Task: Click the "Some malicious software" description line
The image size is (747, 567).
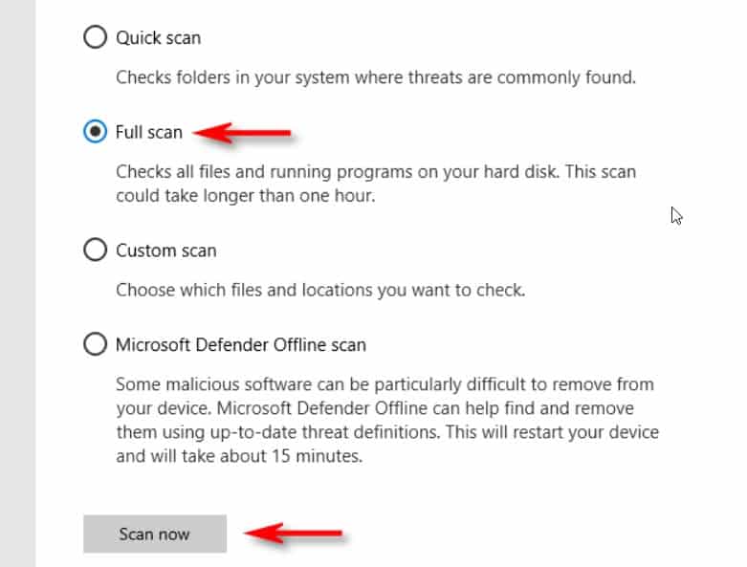Action: (384, 384)
